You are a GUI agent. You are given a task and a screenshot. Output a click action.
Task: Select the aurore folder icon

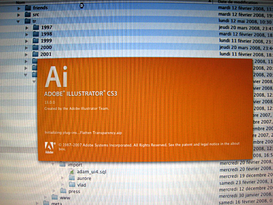point(72,178)
